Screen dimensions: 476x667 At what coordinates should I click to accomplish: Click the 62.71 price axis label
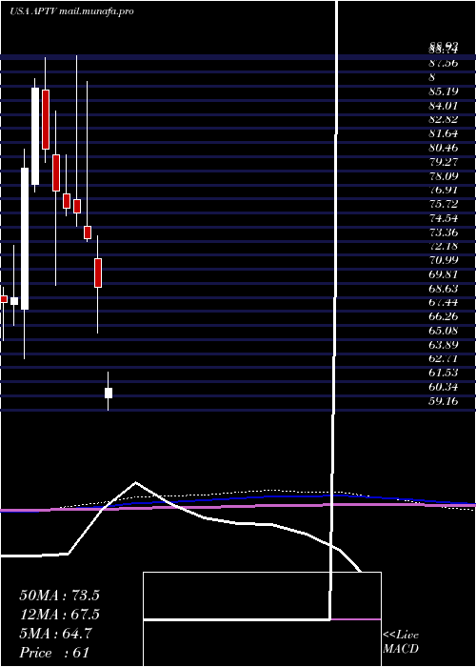444,358
